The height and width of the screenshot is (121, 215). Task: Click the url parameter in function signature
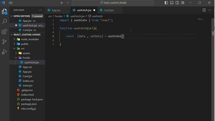[x=91, y=28]
